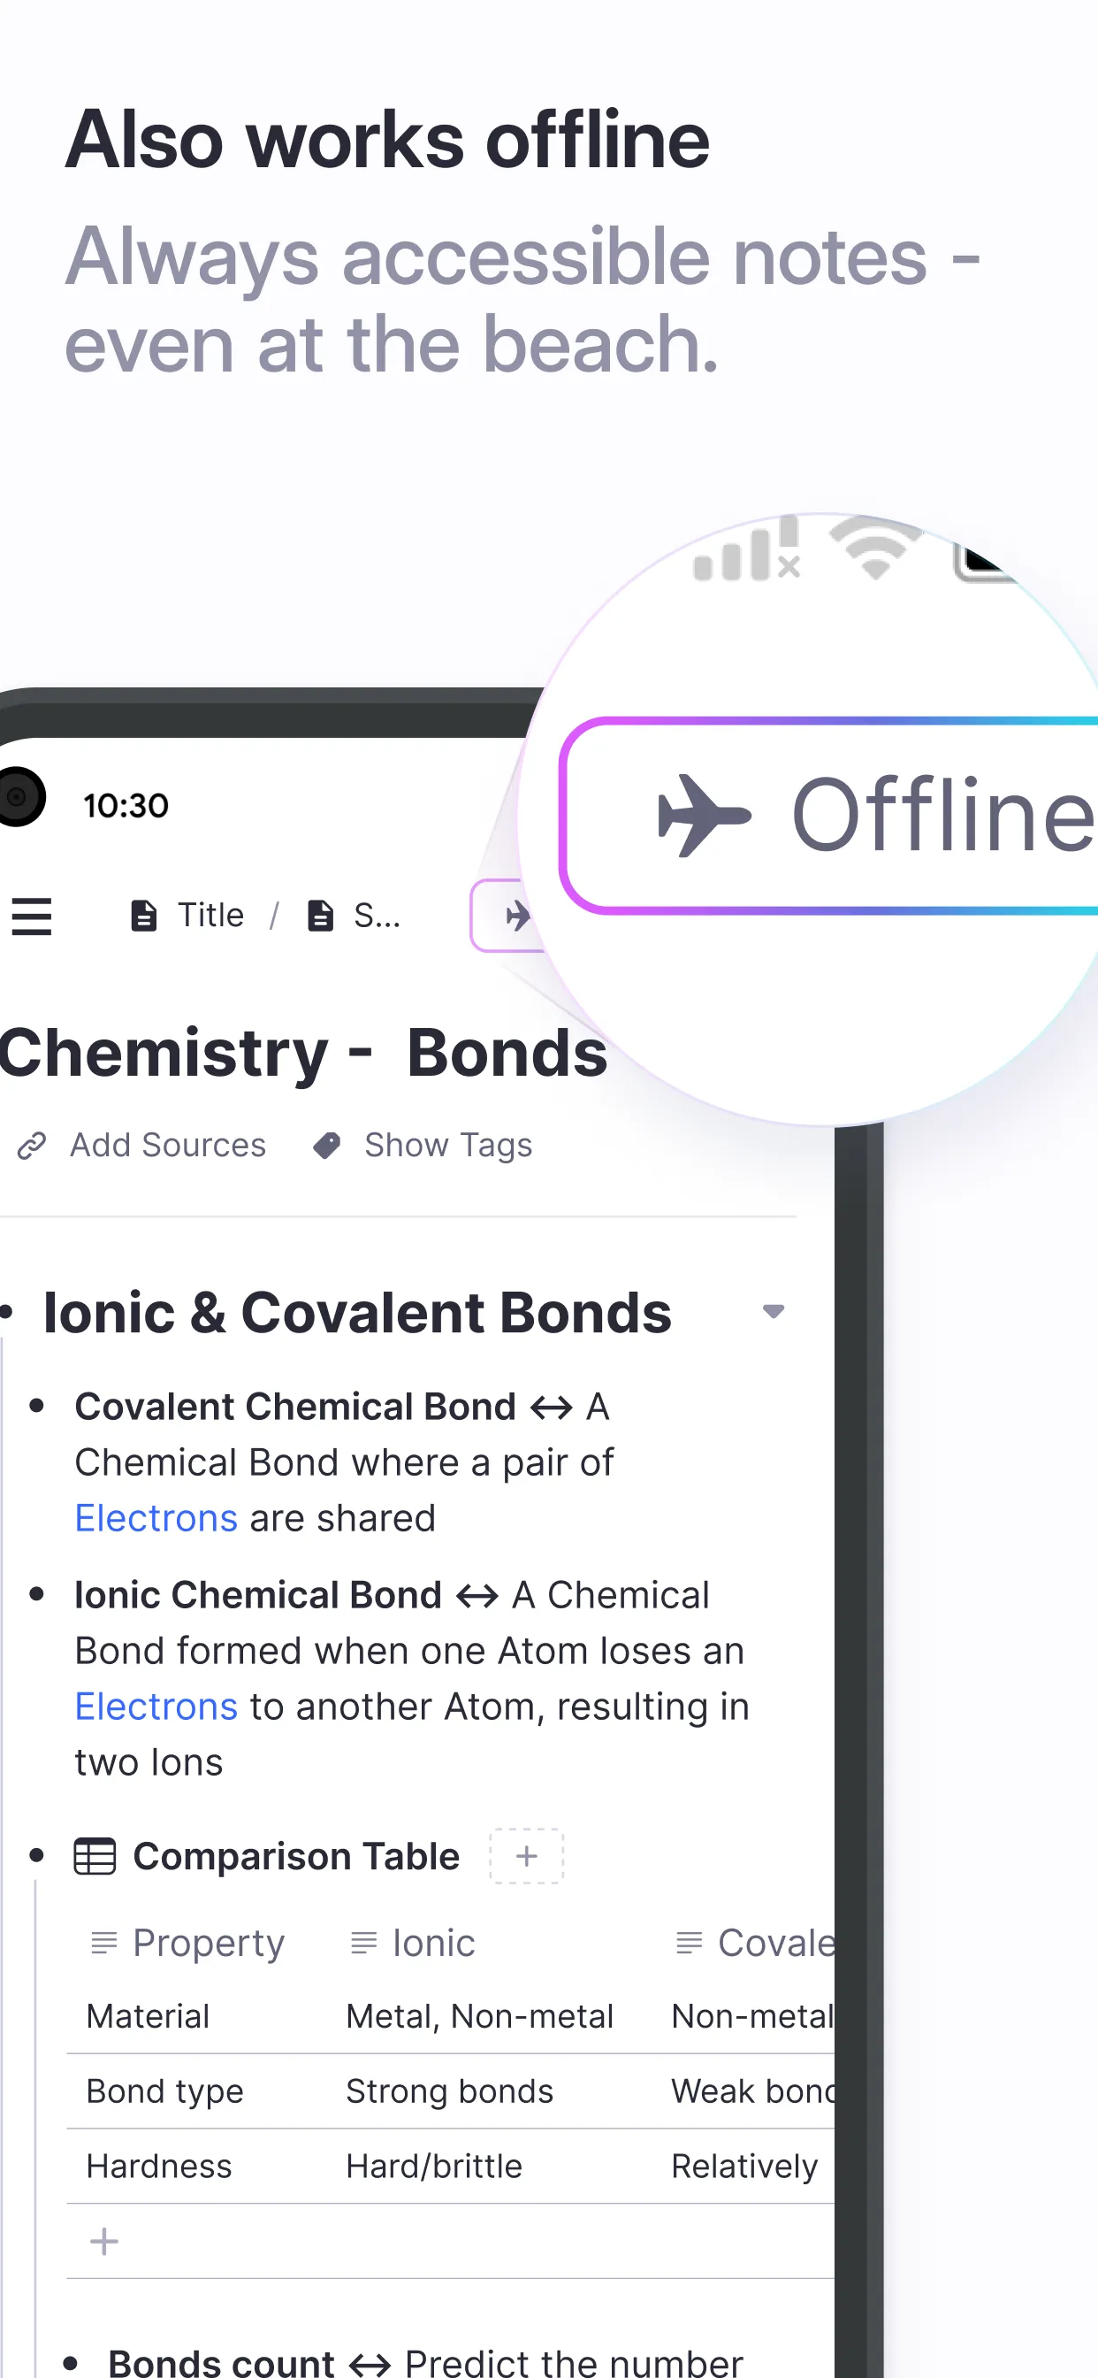The width and height of the screenshot is (1098, 2378).
Task: Click the 'Comparison Table' title
Action: tap(296, 1856)
